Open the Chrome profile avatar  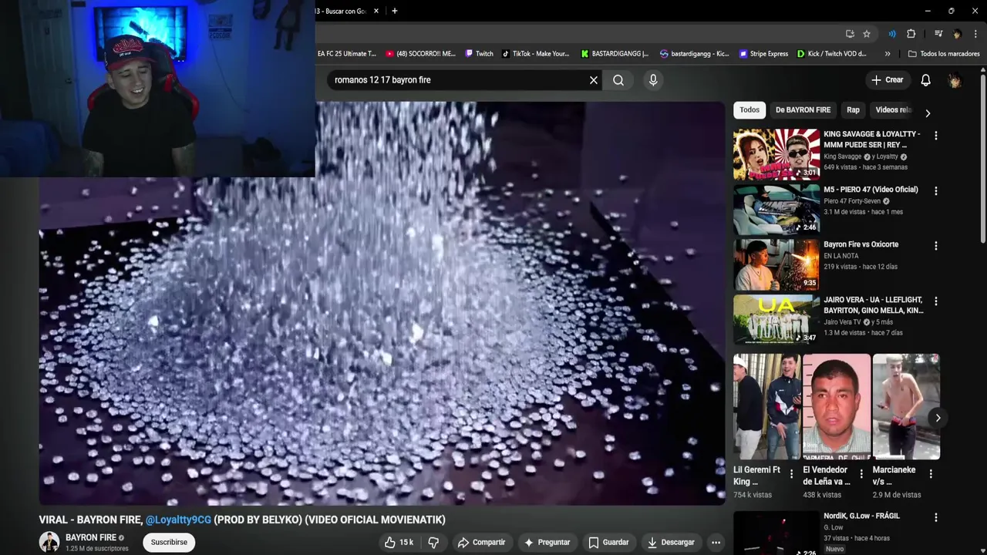[x=957, y=34]
